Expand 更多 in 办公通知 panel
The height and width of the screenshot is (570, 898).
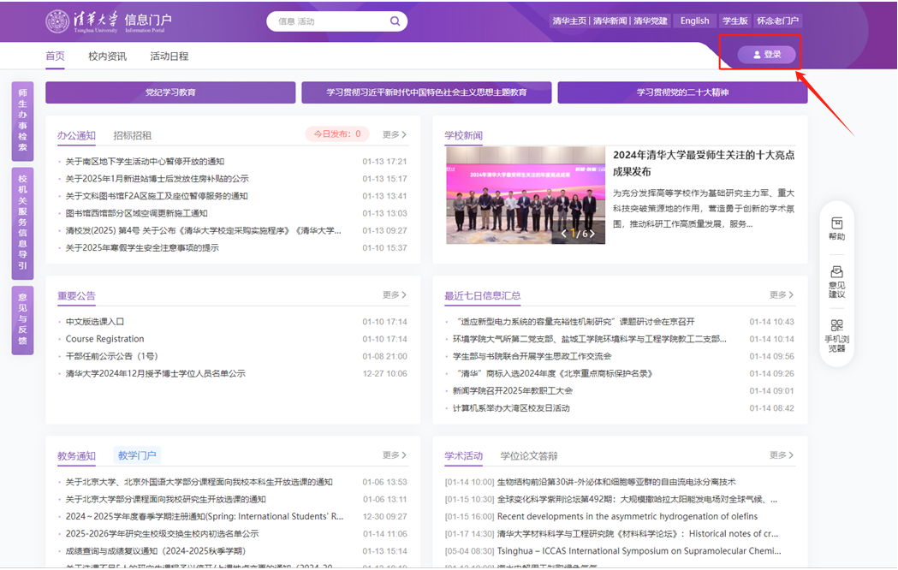395,134
